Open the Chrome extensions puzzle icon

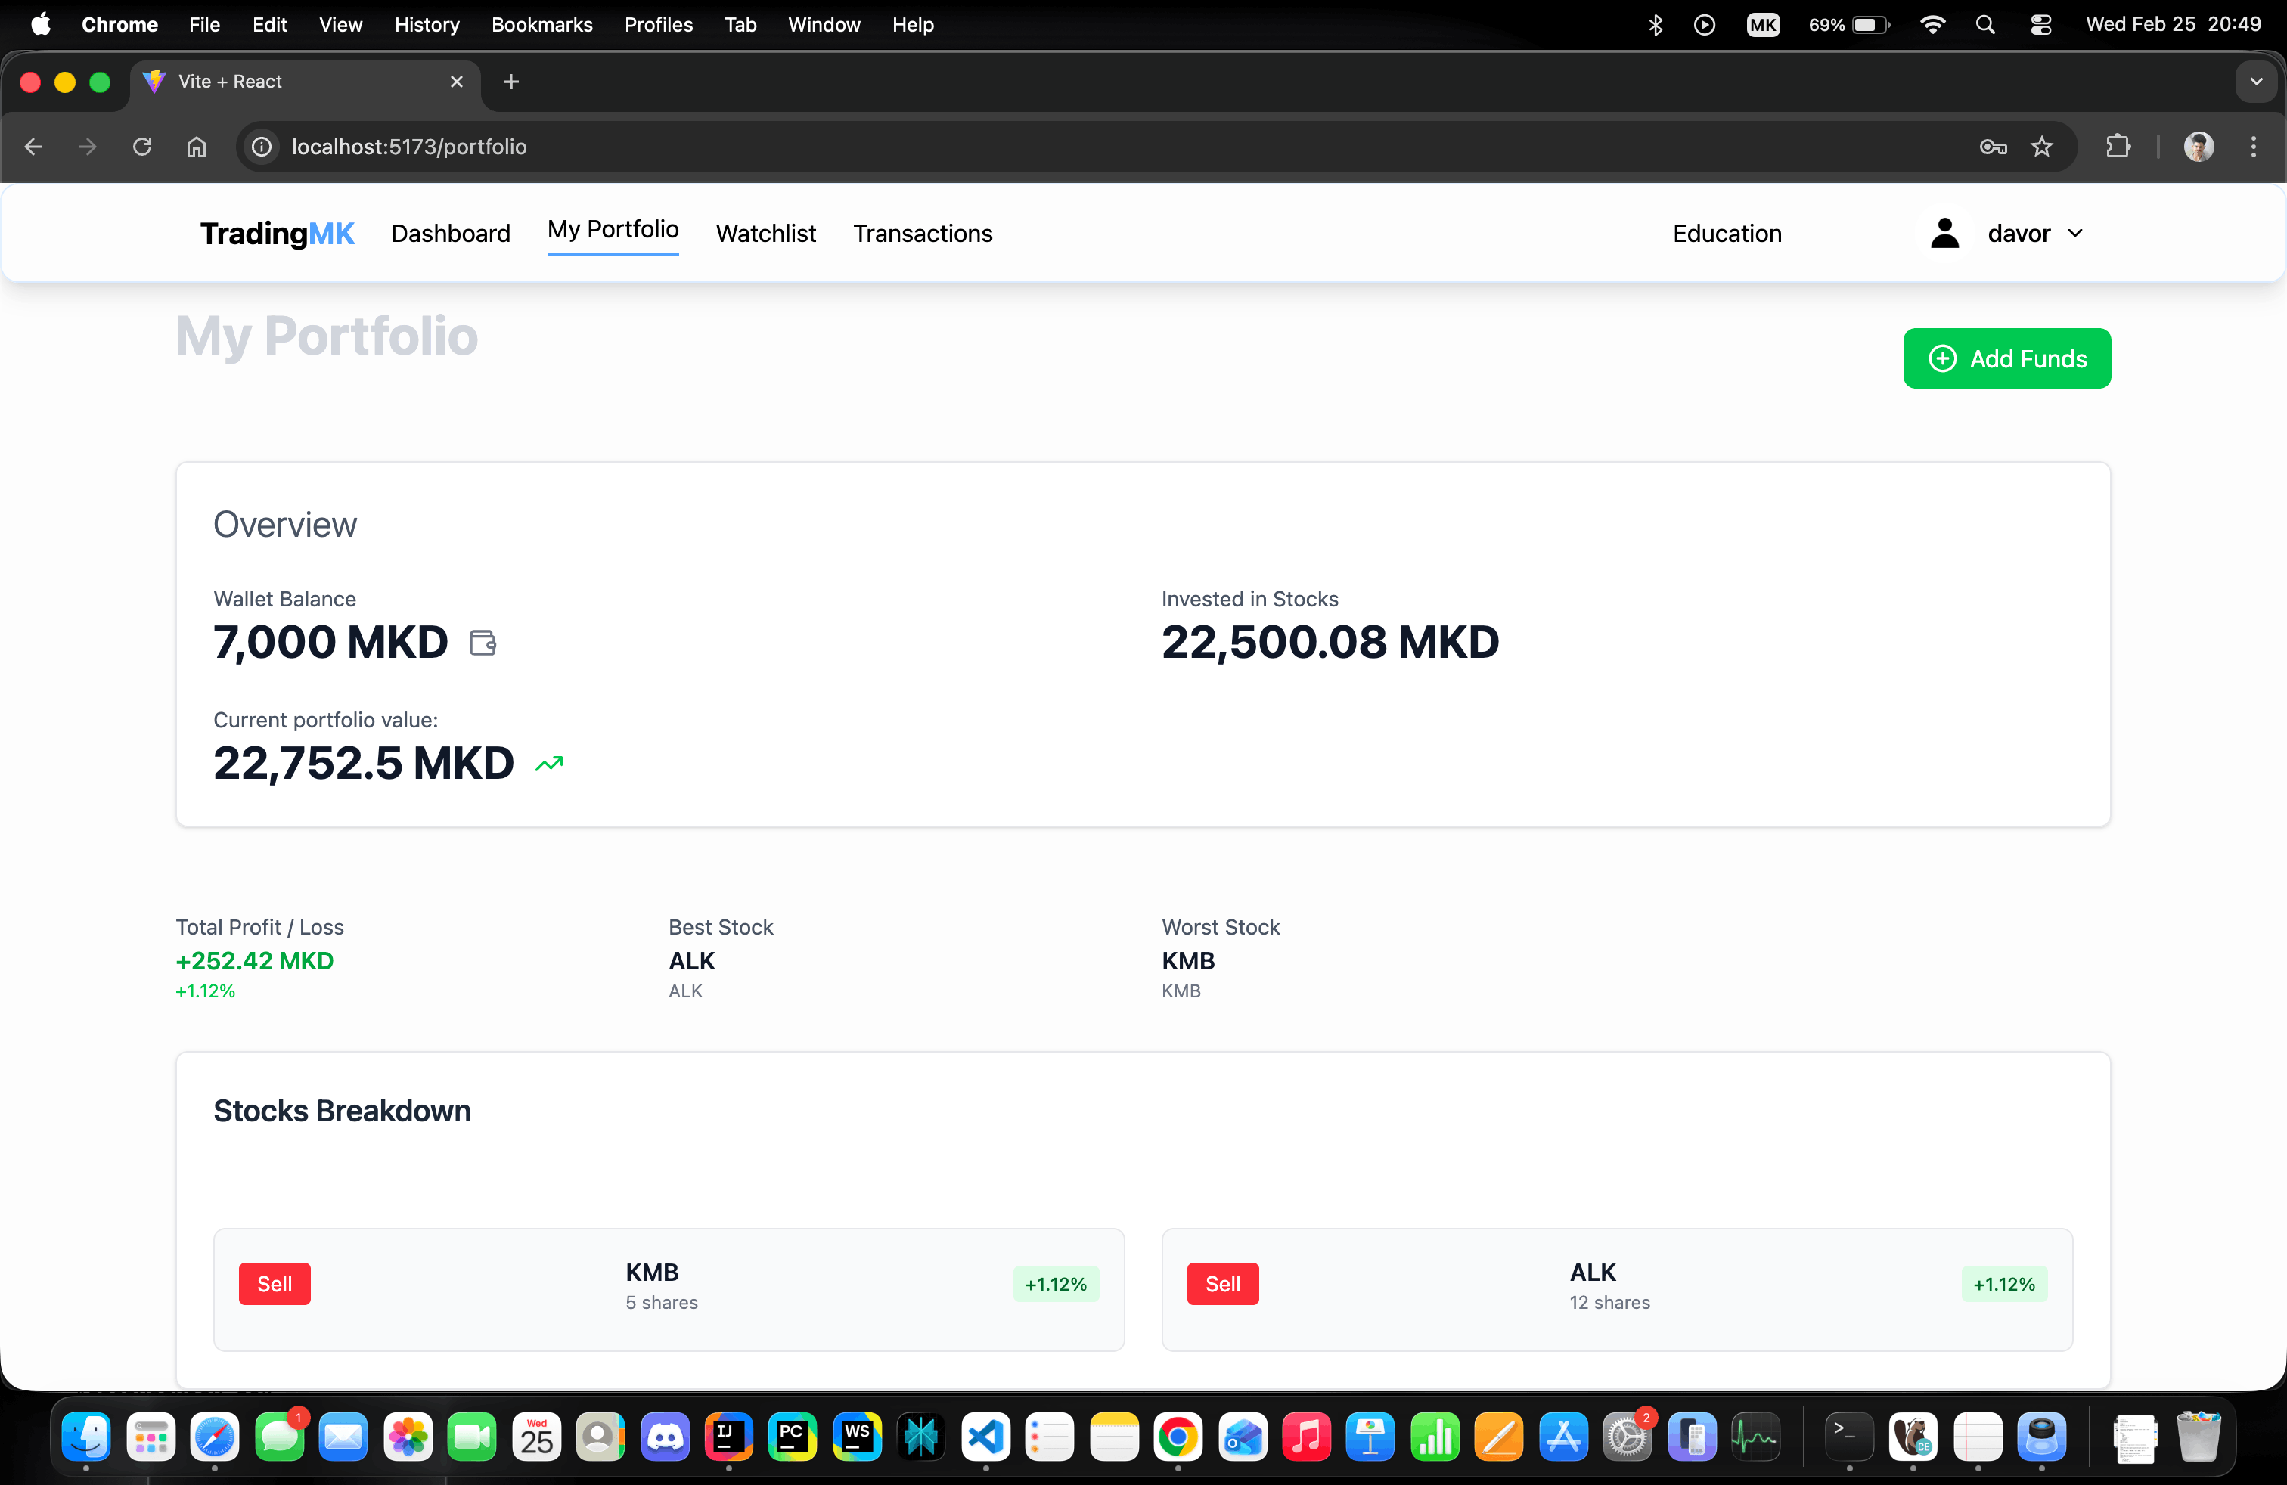coord(2118,147)
